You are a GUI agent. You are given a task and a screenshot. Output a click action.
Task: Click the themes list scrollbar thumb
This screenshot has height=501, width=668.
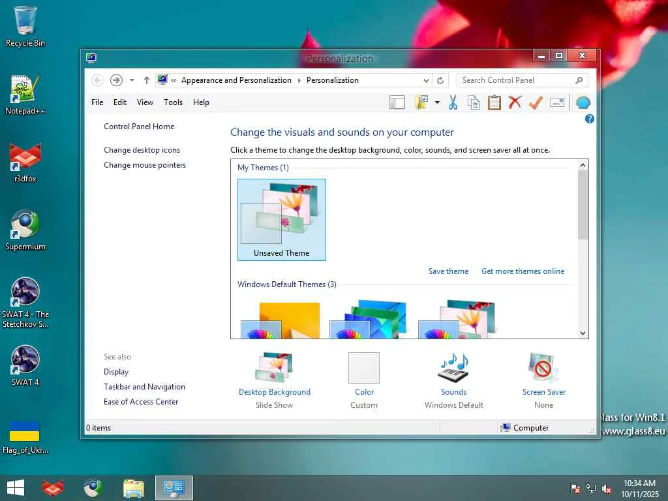[x=583, y=205]
